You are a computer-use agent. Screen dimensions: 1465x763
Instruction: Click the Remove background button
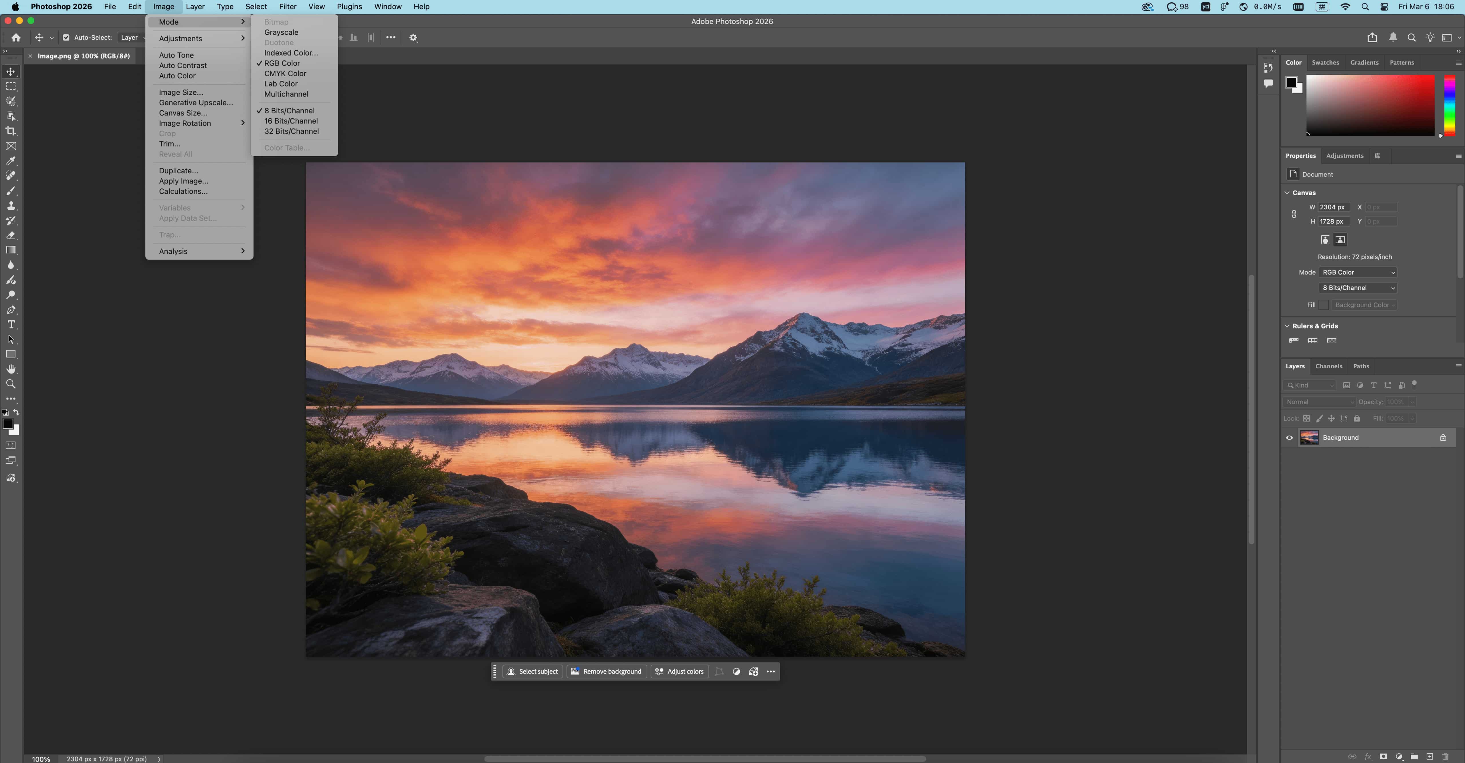tap(606, 671)
